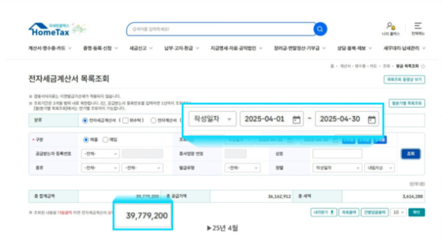
Task: Open the My Hometax profile icon
Action: [x=391, y=29]
